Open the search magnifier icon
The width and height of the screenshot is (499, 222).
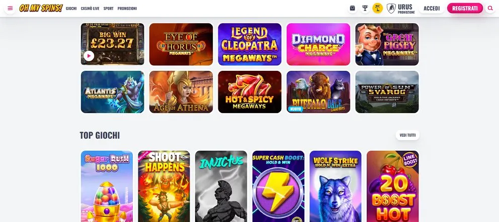(490, 8)
